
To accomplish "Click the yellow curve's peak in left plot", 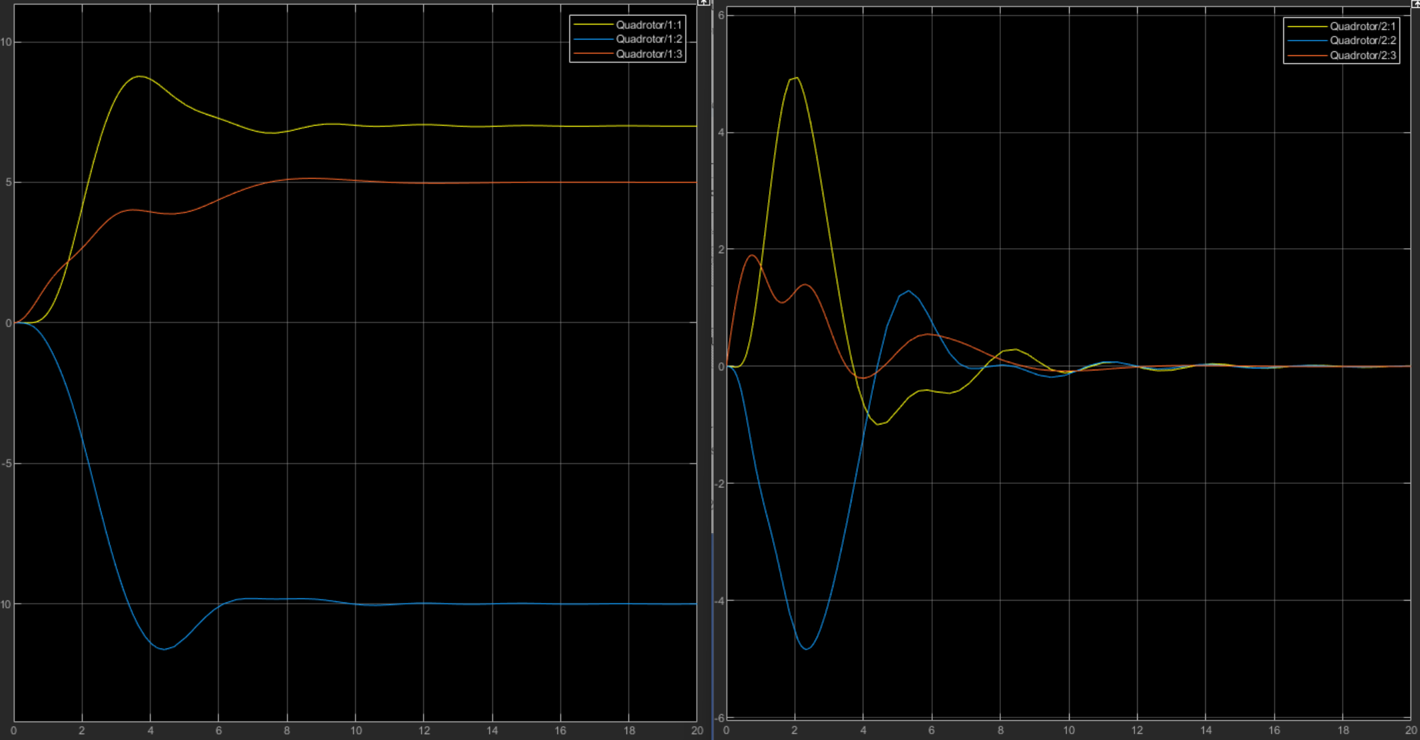I will (139, 77).
